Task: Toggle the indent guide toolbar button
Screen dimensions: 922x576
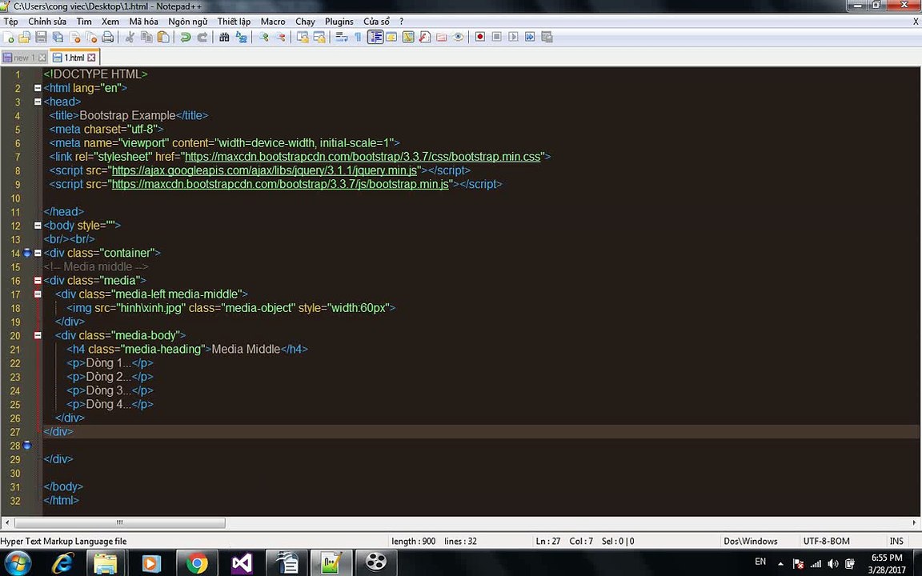Action: tap(375, 37)
